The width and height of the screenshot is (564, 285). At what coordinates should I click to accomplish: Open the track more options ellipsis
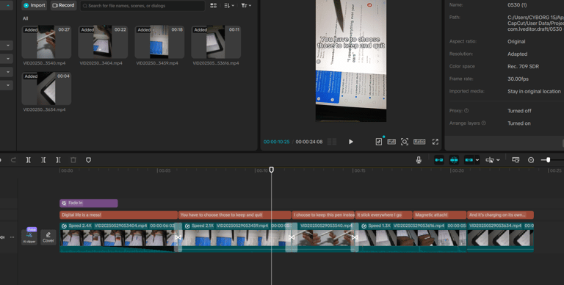click(x=12, y=237)
